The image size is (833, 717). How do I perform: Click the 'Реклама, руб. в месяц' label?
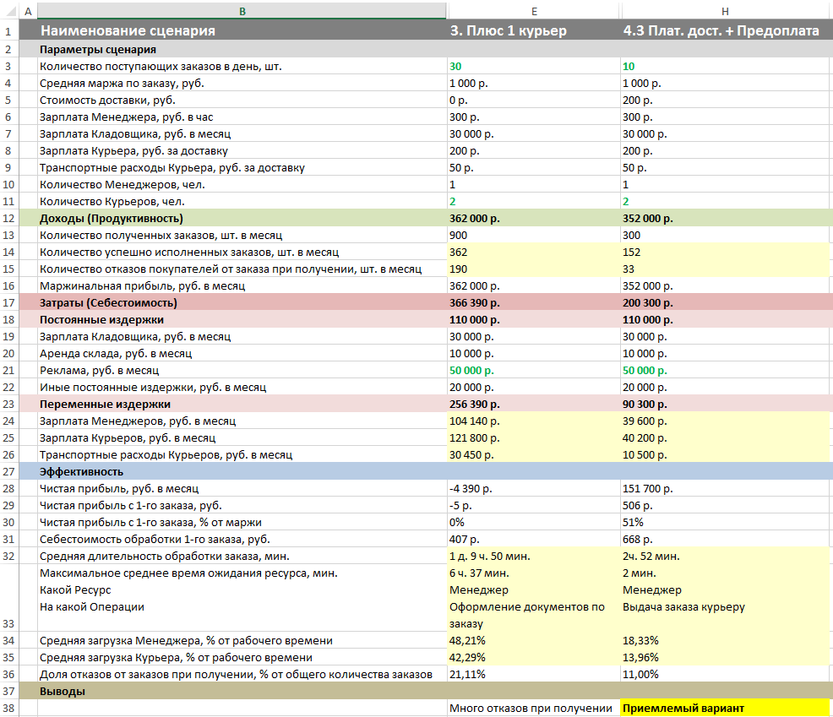(100, 371)
